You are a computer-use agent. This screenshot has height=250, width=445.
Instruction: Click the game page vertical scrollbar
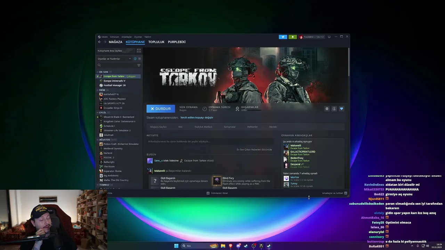coord(348,62)
